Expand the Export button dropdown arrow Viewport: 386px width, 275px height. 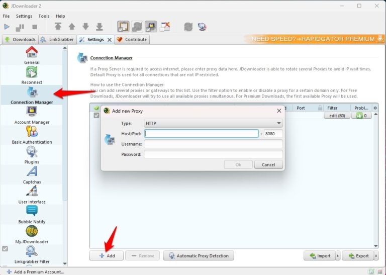pyautogui.click(x=376, y=256)
